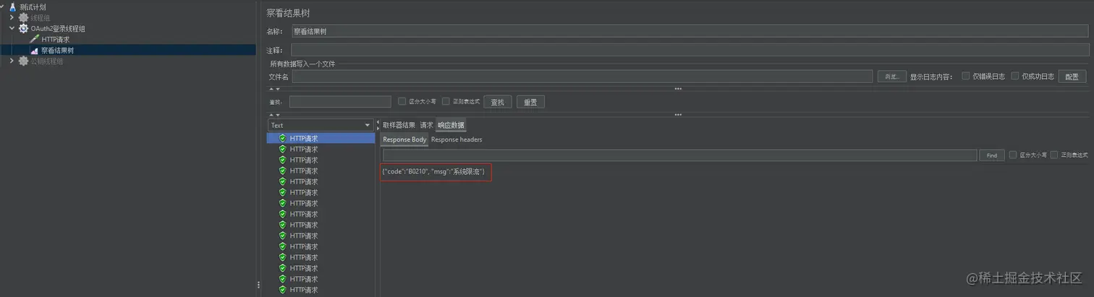Click the 配置 button
1094x297 pixels.
[x=1072, y=77]
